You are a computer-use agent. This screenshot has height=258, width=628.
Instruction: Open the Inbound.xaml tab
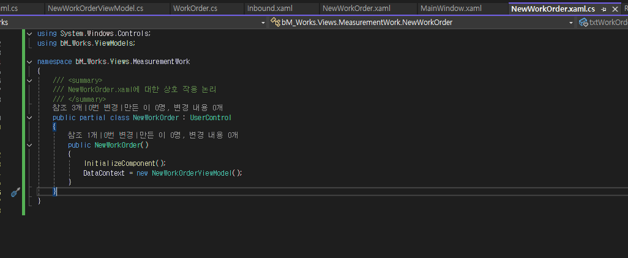(x=270, y=9)
